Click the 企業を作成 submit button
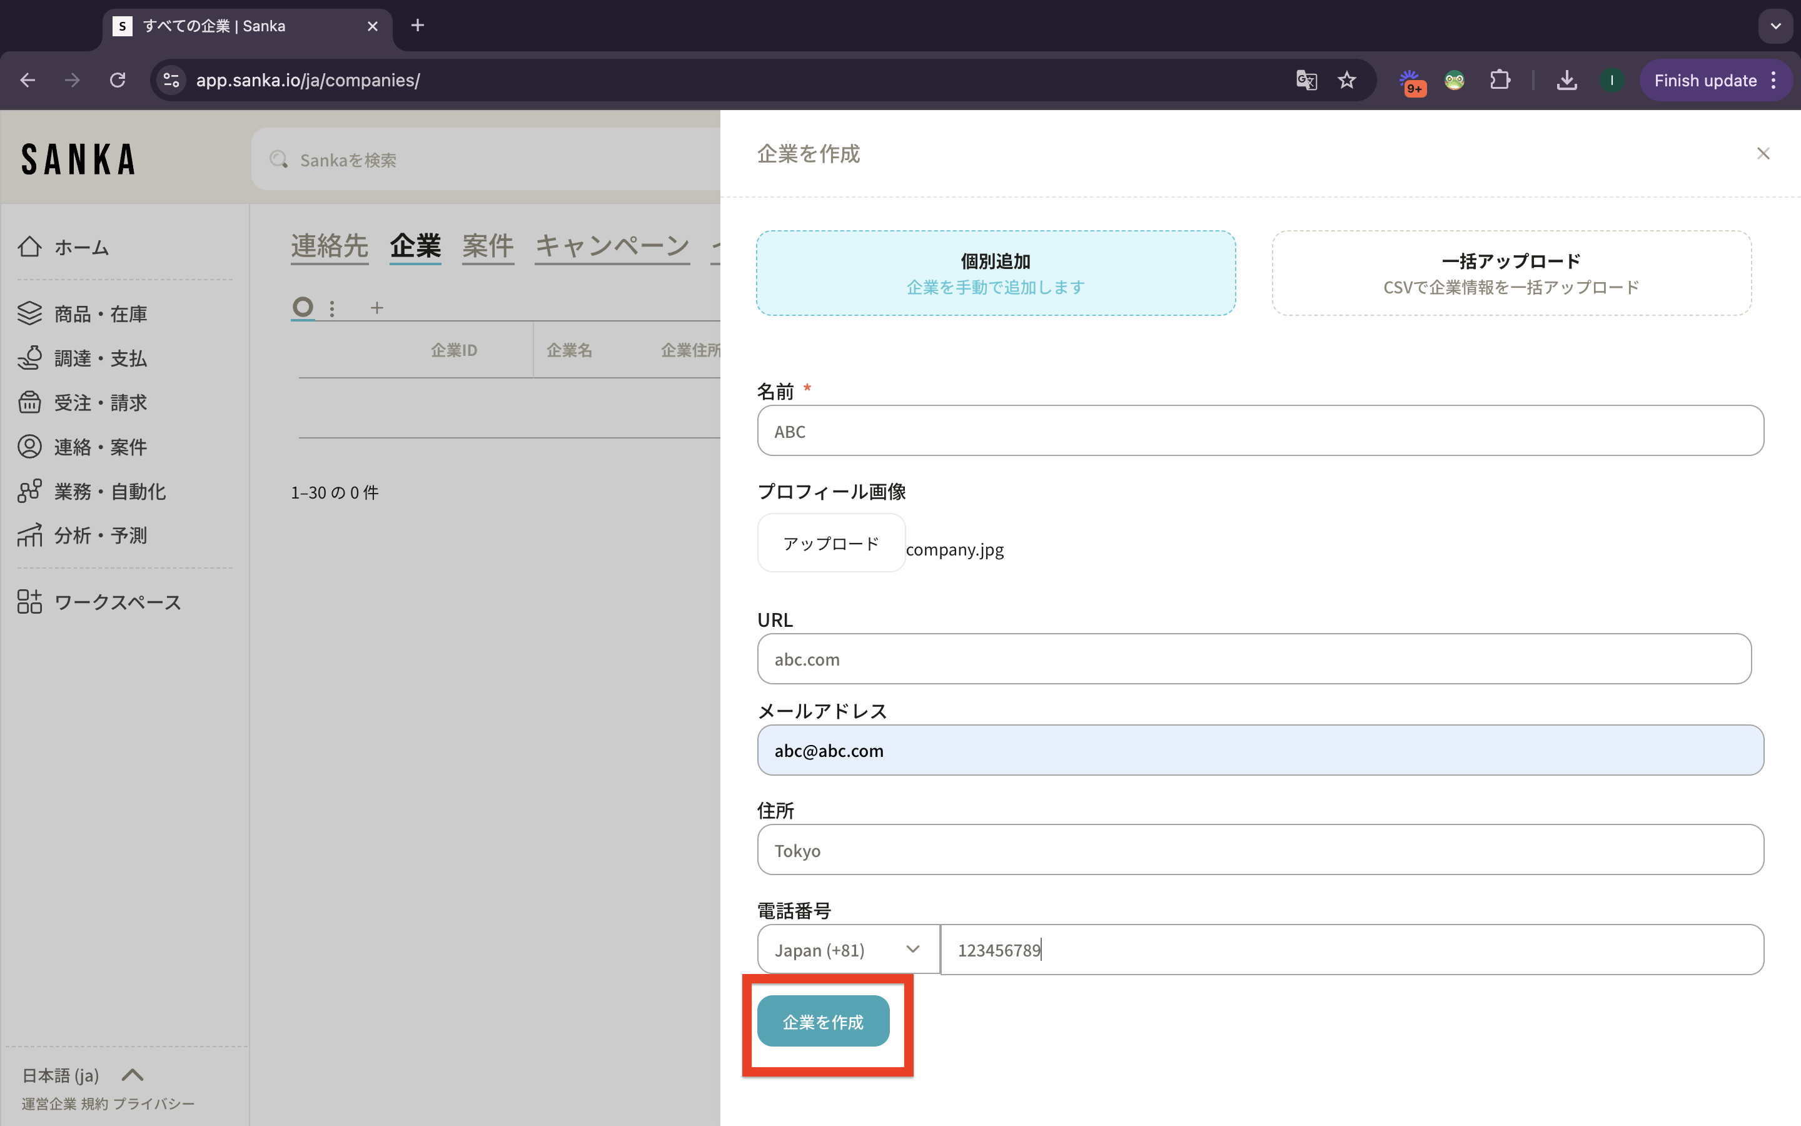Screen dimensions: 1801x1126 click(x=823, y=1022)
